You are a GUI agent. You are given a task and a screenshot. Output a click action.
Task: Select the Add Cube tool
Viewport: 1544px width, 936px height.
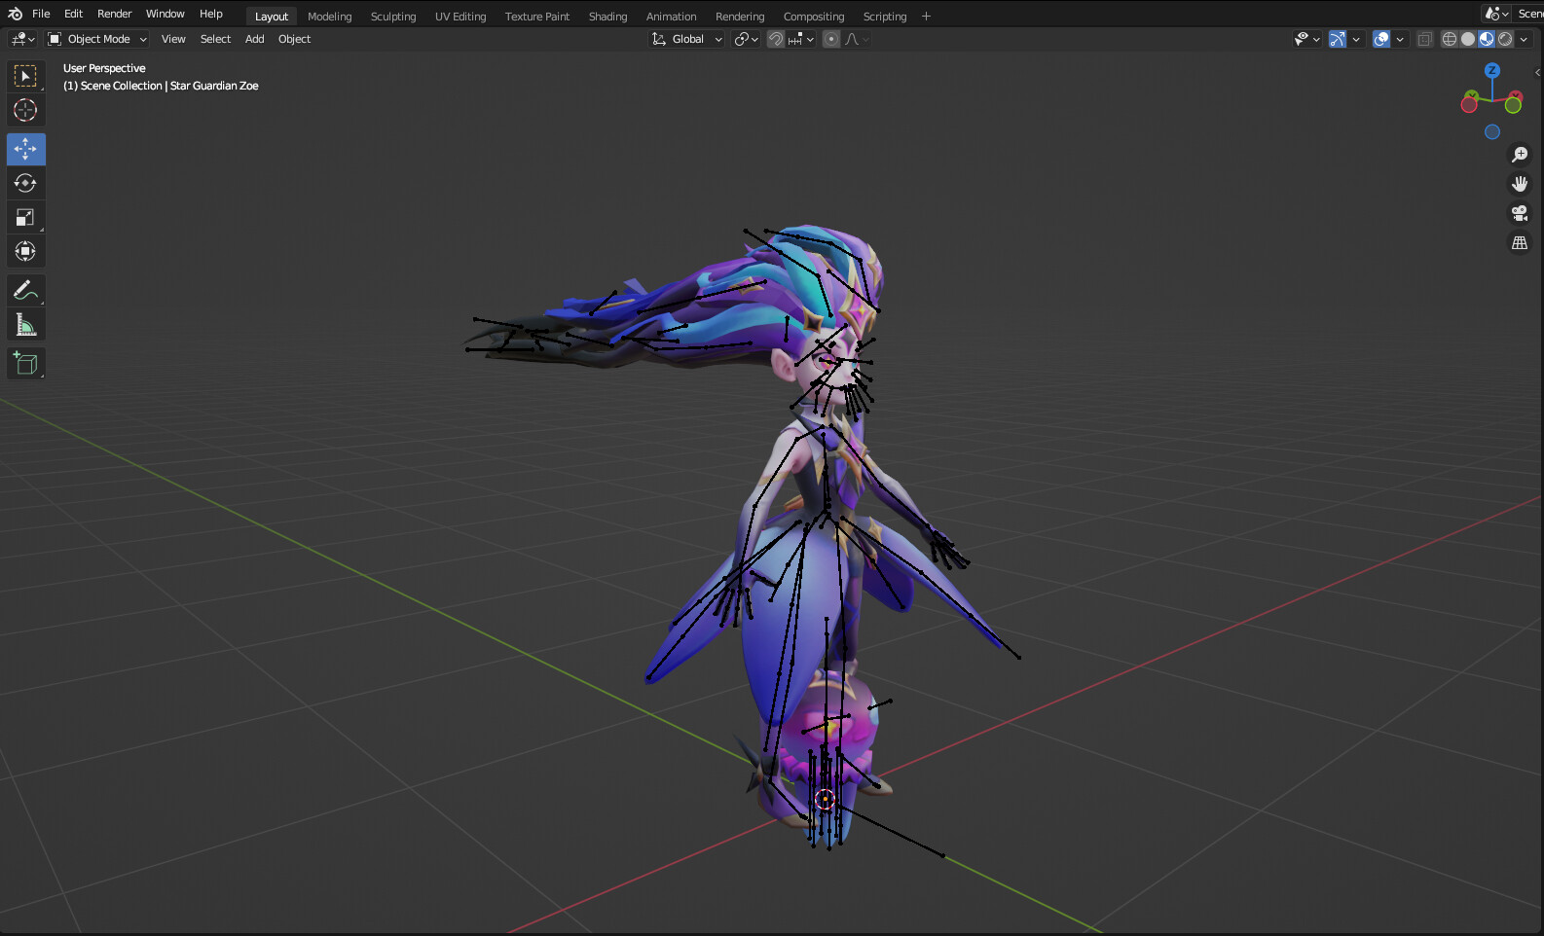(x=25, y=363)
